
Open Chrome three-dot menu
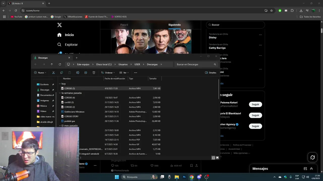tap(319, 11)
